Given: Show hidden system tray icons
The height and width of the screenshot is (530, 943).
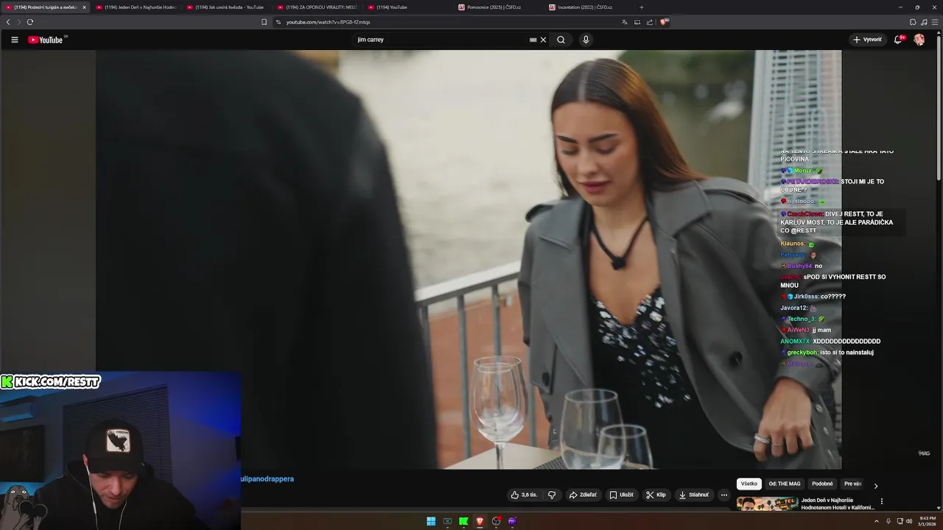Looking at the screenshot, I should pos(877,521).
